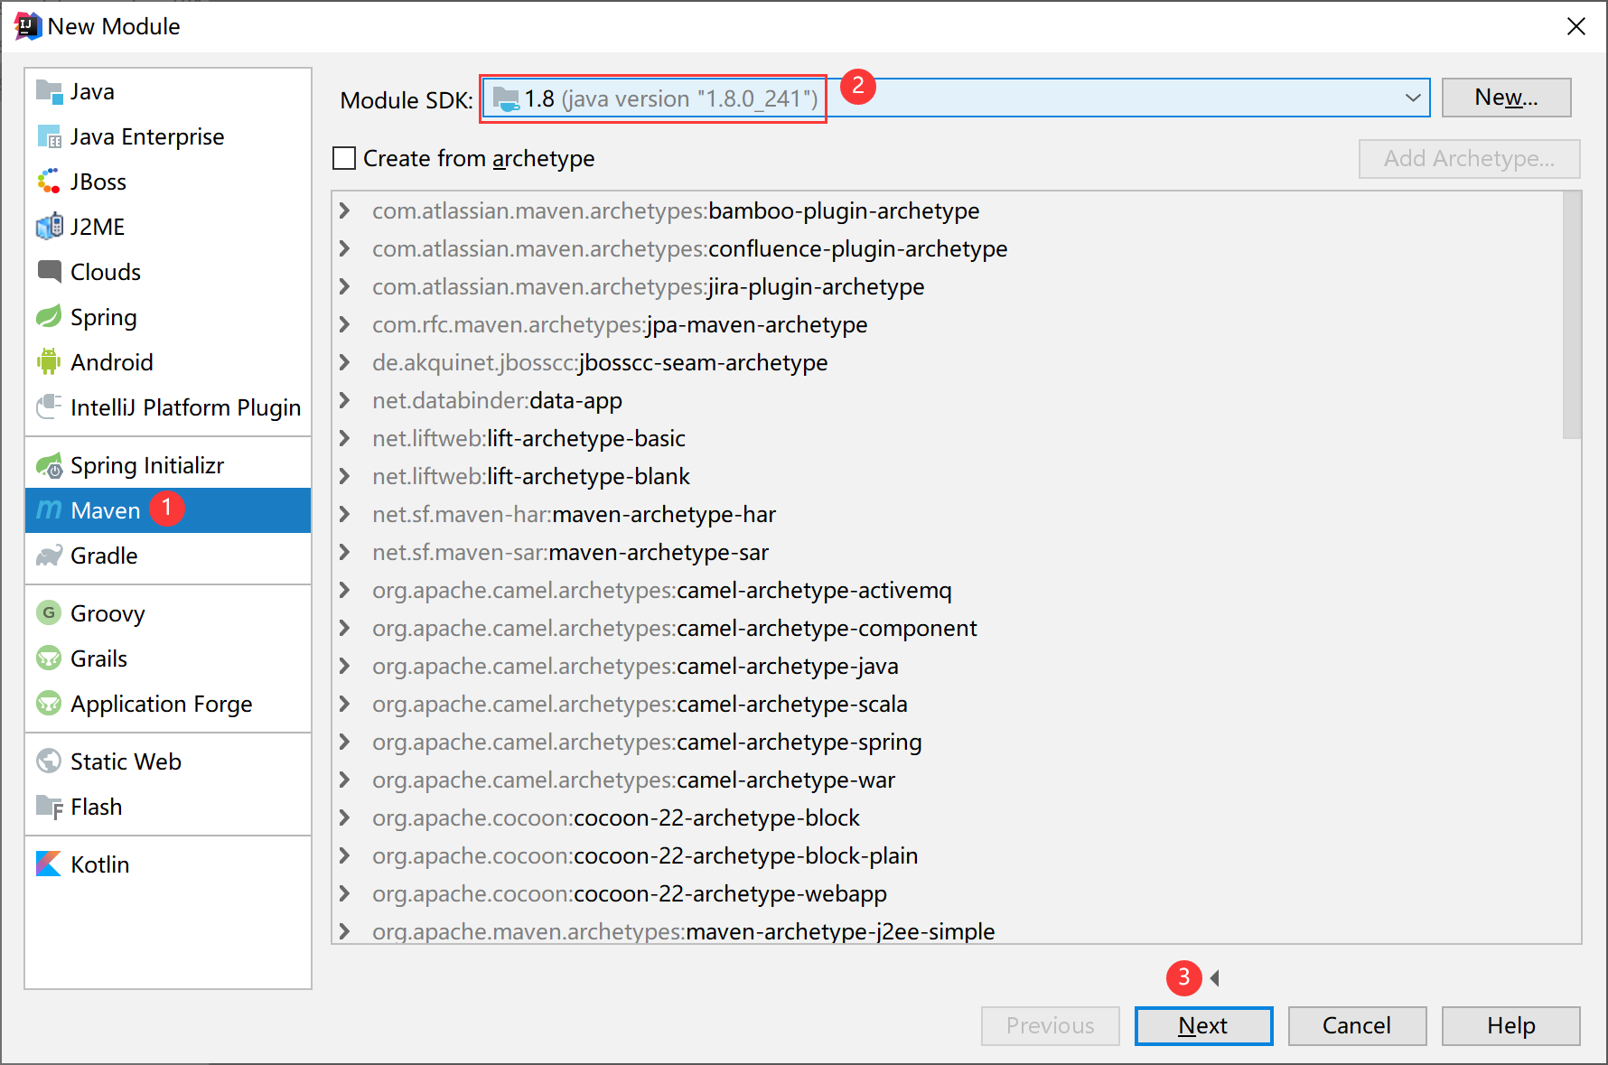The height and width of the screenshot is (1065, 1608).
Task: Select the camel-archetype-spring row
Action: (949, 742)
